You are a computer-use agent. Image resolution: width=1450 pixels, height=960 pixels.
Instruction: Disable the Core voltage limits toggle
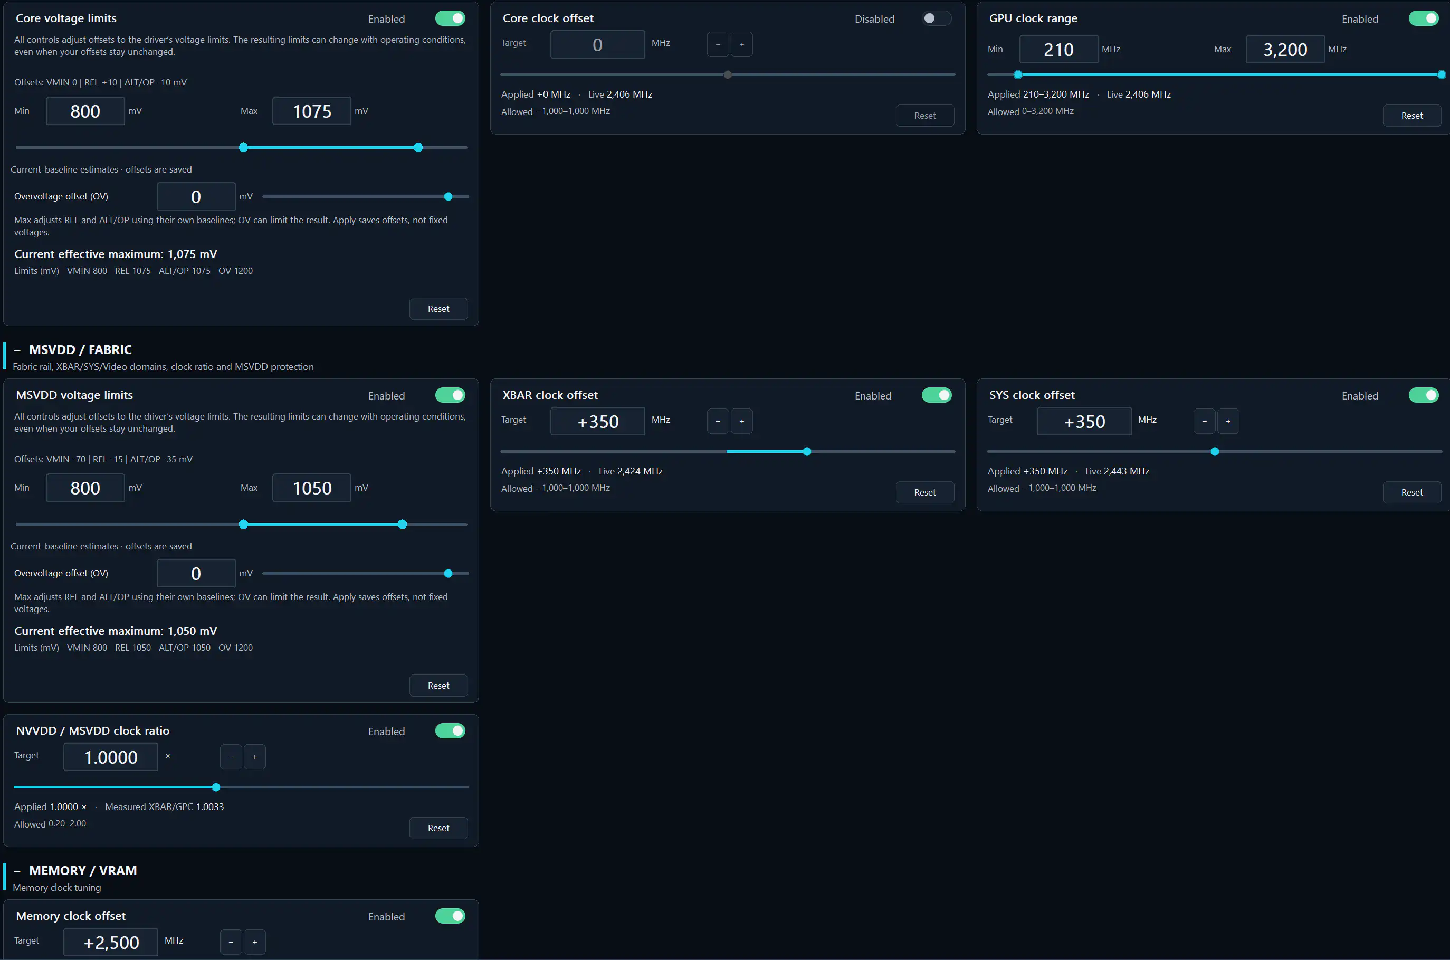pyautogui.click(x=450, y=18)
